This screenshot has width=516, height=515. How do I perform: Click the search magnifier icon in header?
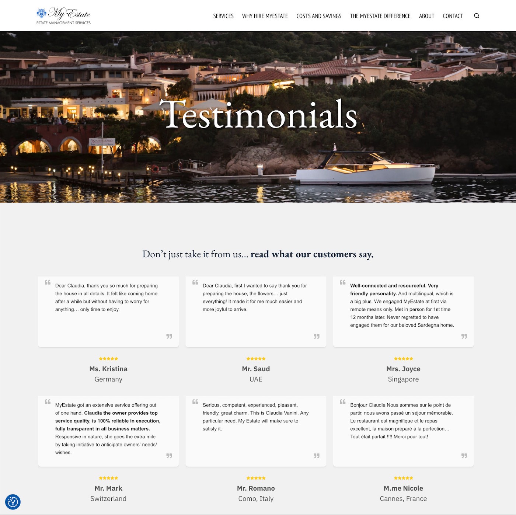[477, 16]
